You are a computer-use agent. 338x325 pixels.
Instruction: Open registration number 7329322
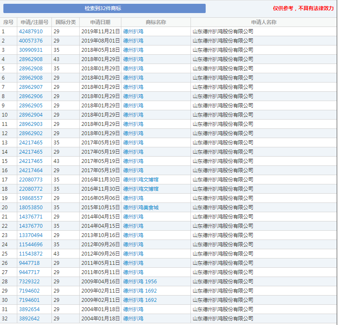tap(30, 282)
